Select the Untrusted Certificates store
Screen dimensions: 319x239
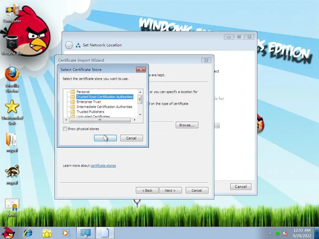point(93,116)
